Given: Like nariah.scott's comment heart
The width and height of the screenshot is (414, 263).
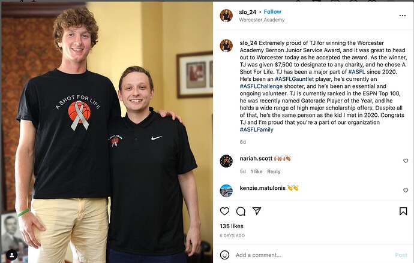Looking at the screenshot, I should tap(406, 161).
